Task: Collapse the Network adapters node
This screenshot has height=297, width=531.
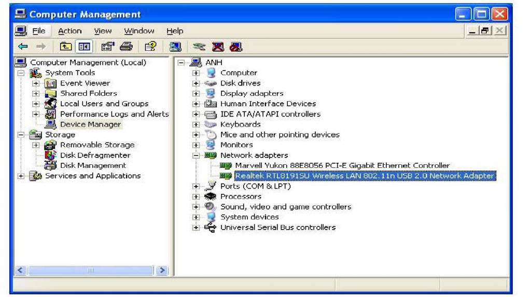Action: pos(195,155)
